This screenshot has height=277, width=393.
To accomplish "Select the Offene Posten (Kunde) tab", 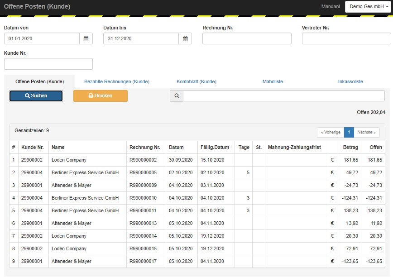I will 39,81.
